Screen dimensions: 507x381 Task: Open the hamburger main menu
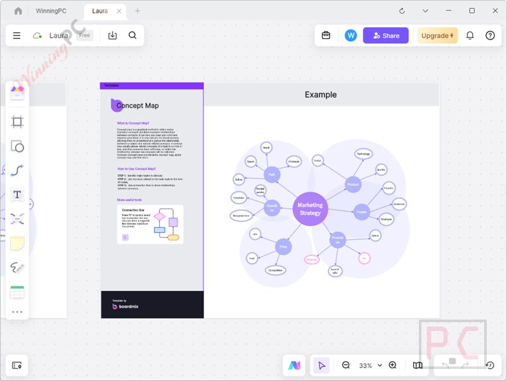[x=16, y=35]
